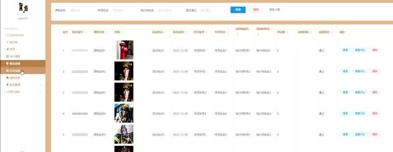Open row 5555555555 cover thumbnail
The width and height of the screenshot is (393, 152).
click(124, 134)
